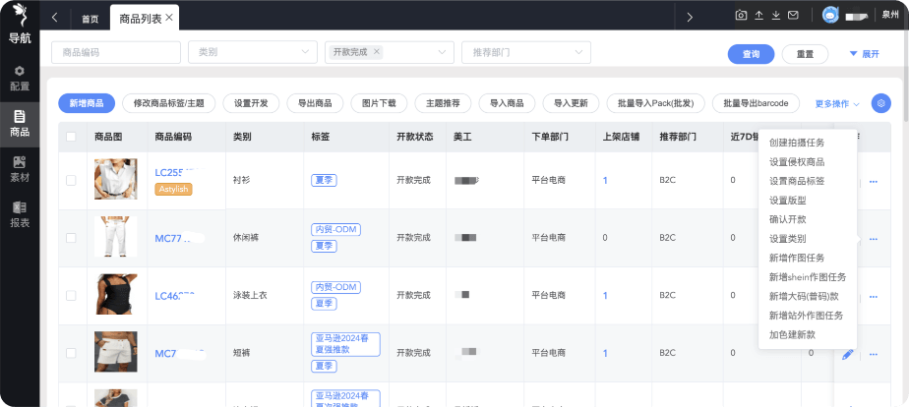909x407 pixels.
Task: Click the camera screenshot icon in top bar
Action: tap(742, 16)
